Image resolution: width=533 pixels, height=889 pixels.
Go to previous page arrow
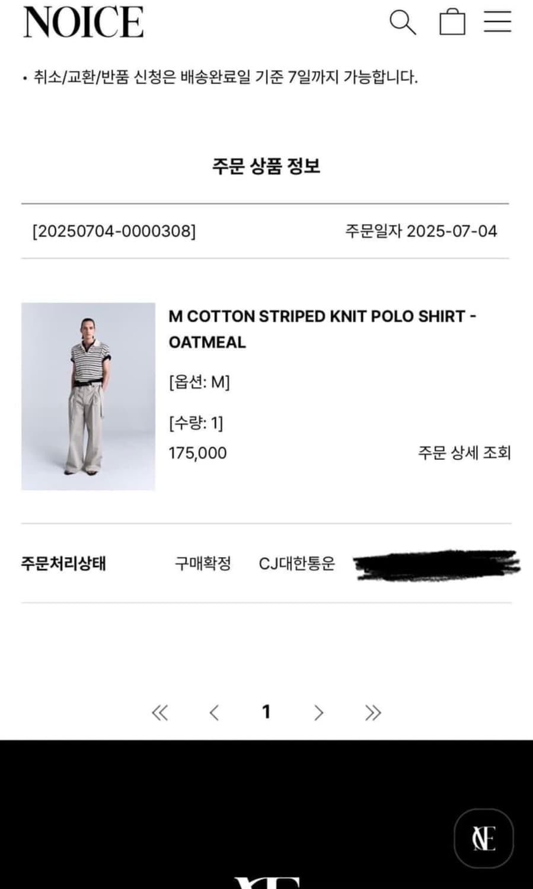coord(214,712)
